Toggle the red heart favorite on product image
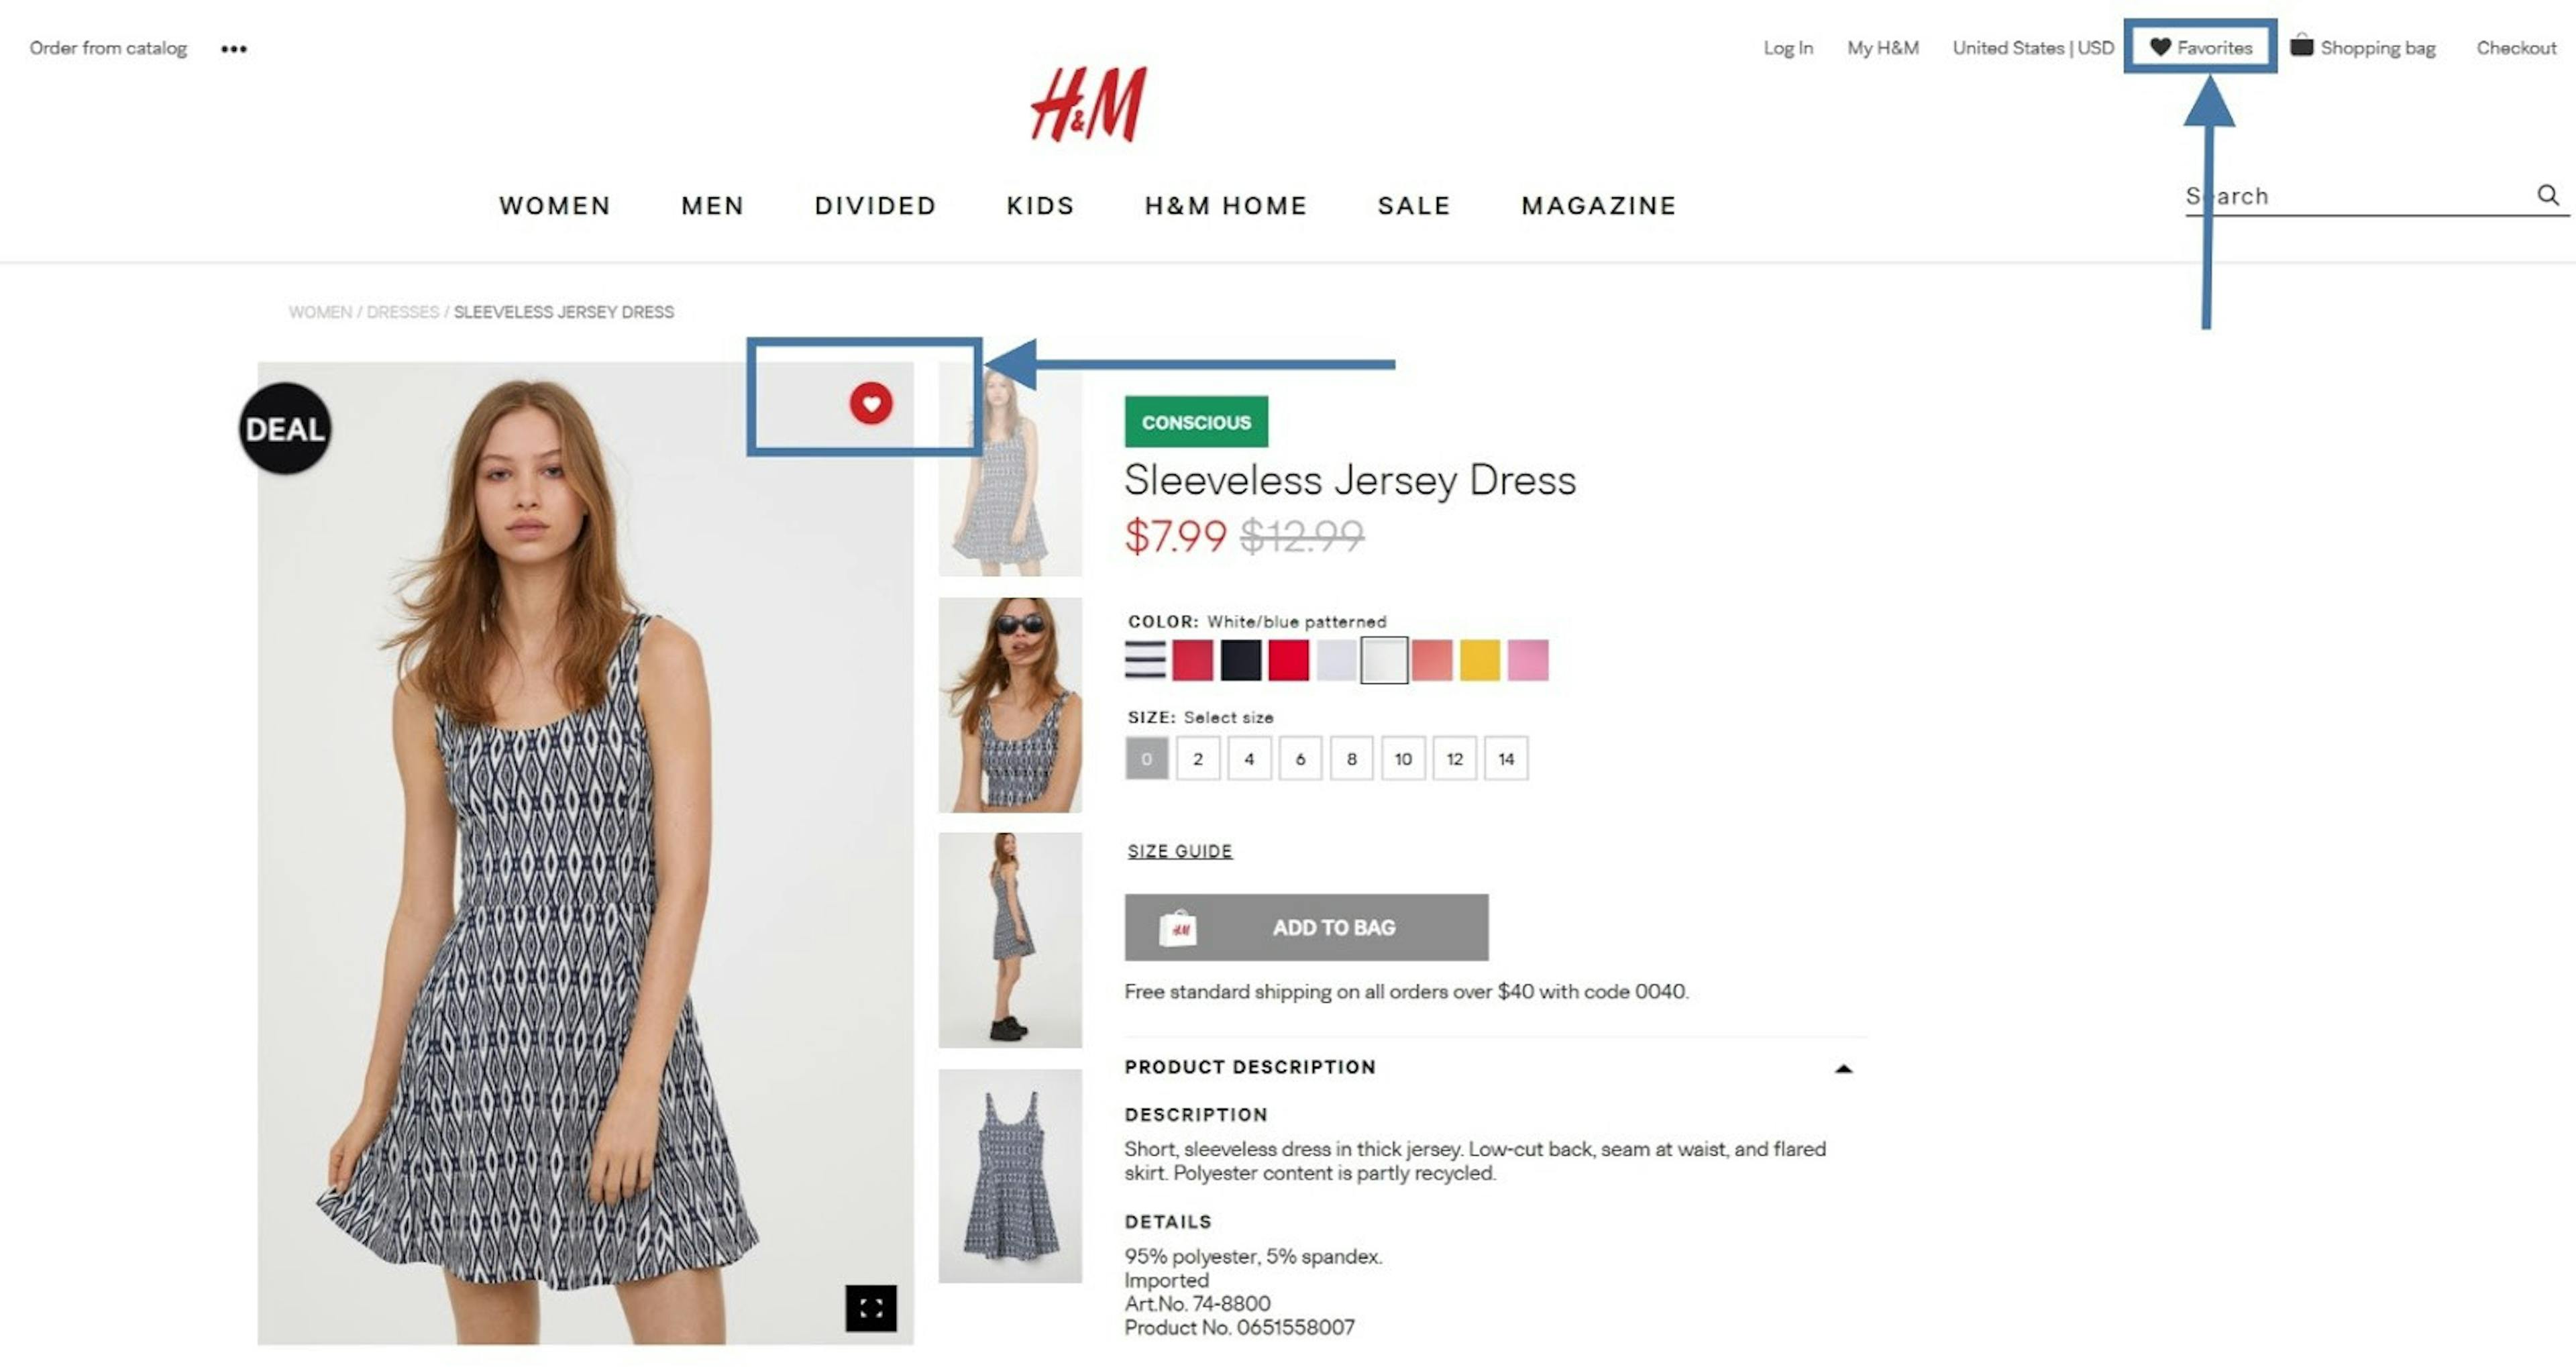 click(871, 404)
